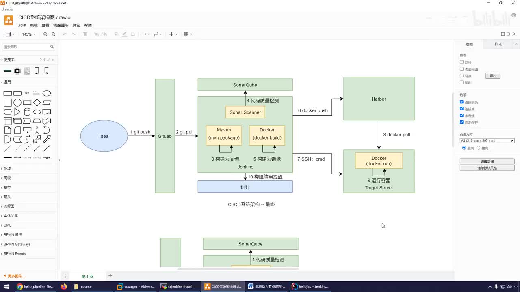Click the 编辑数据 edit data button

[x=487, y=161]
